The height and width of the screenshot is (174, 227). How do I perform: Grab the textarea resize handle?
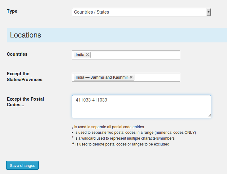coord(209,116)
